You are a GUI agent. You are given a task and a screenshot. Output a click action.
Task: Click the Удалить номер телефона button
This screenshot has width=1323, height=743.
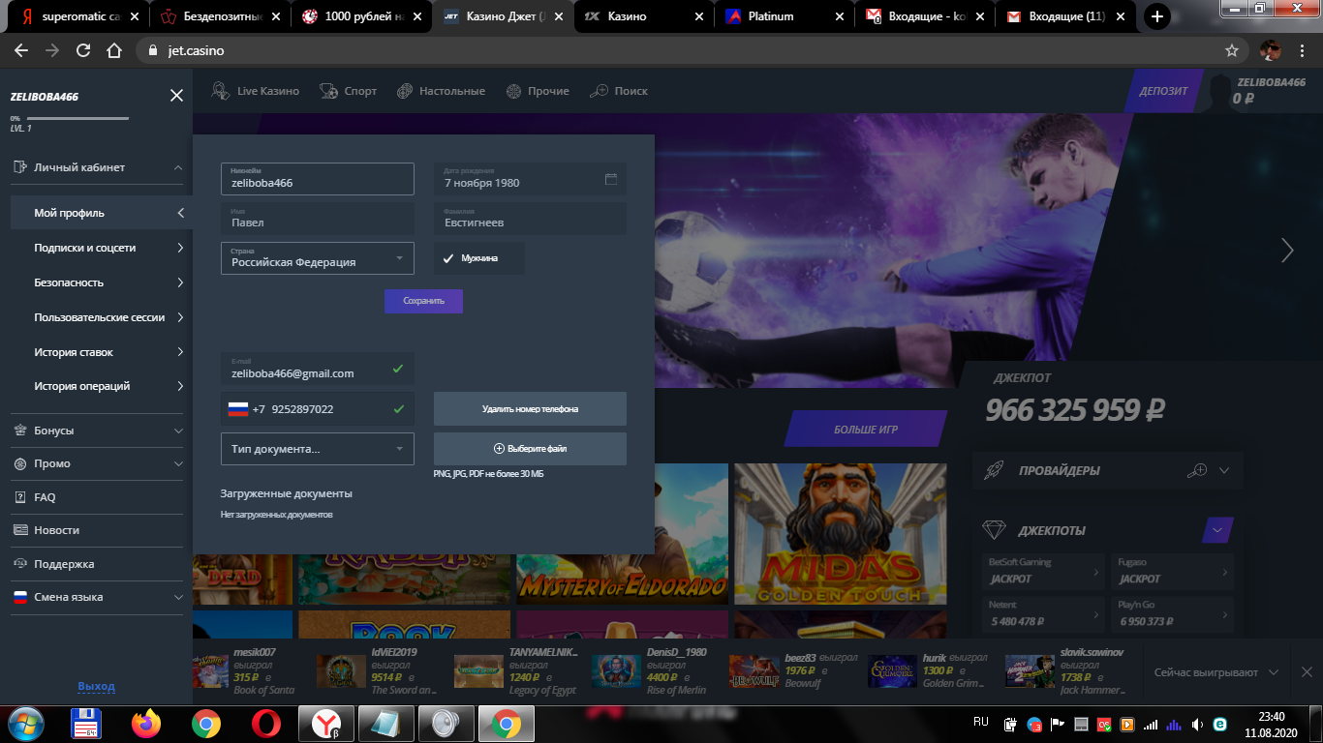click(530, 409)
